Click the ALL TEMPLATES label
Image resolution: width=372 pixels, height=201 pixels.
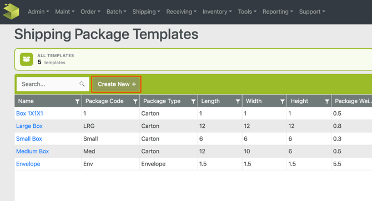pos(56,55)
